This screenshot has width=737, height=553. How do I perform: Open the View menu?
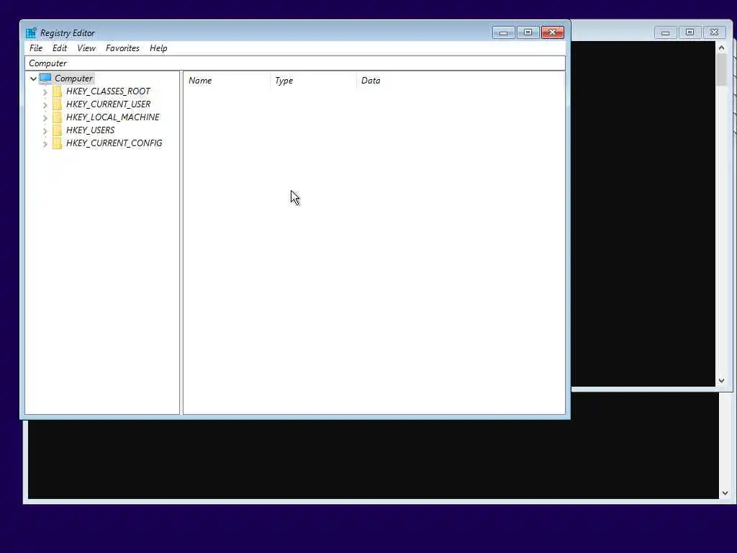(86, 48)
